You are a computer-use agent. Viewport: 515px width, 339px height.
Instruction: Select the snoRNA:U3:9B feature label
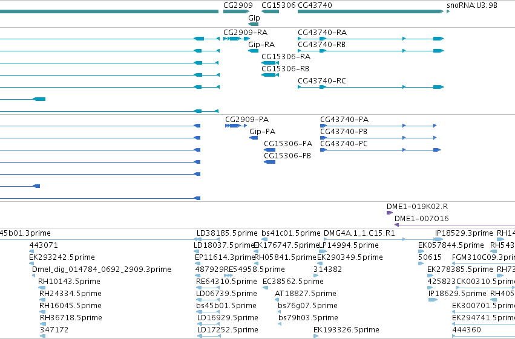(471, 5)
